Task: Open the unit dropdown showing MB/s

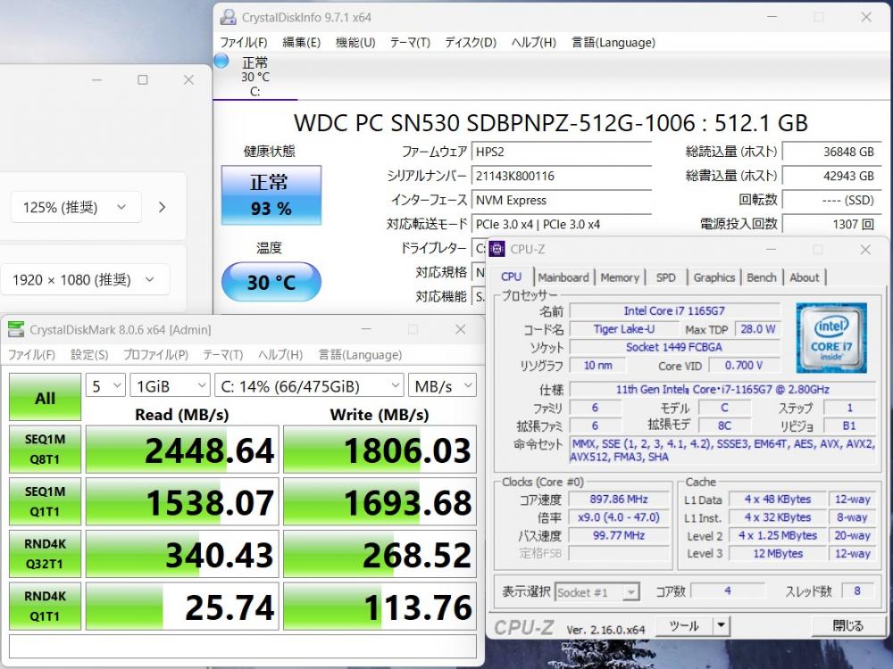Action: coord(443,386)
